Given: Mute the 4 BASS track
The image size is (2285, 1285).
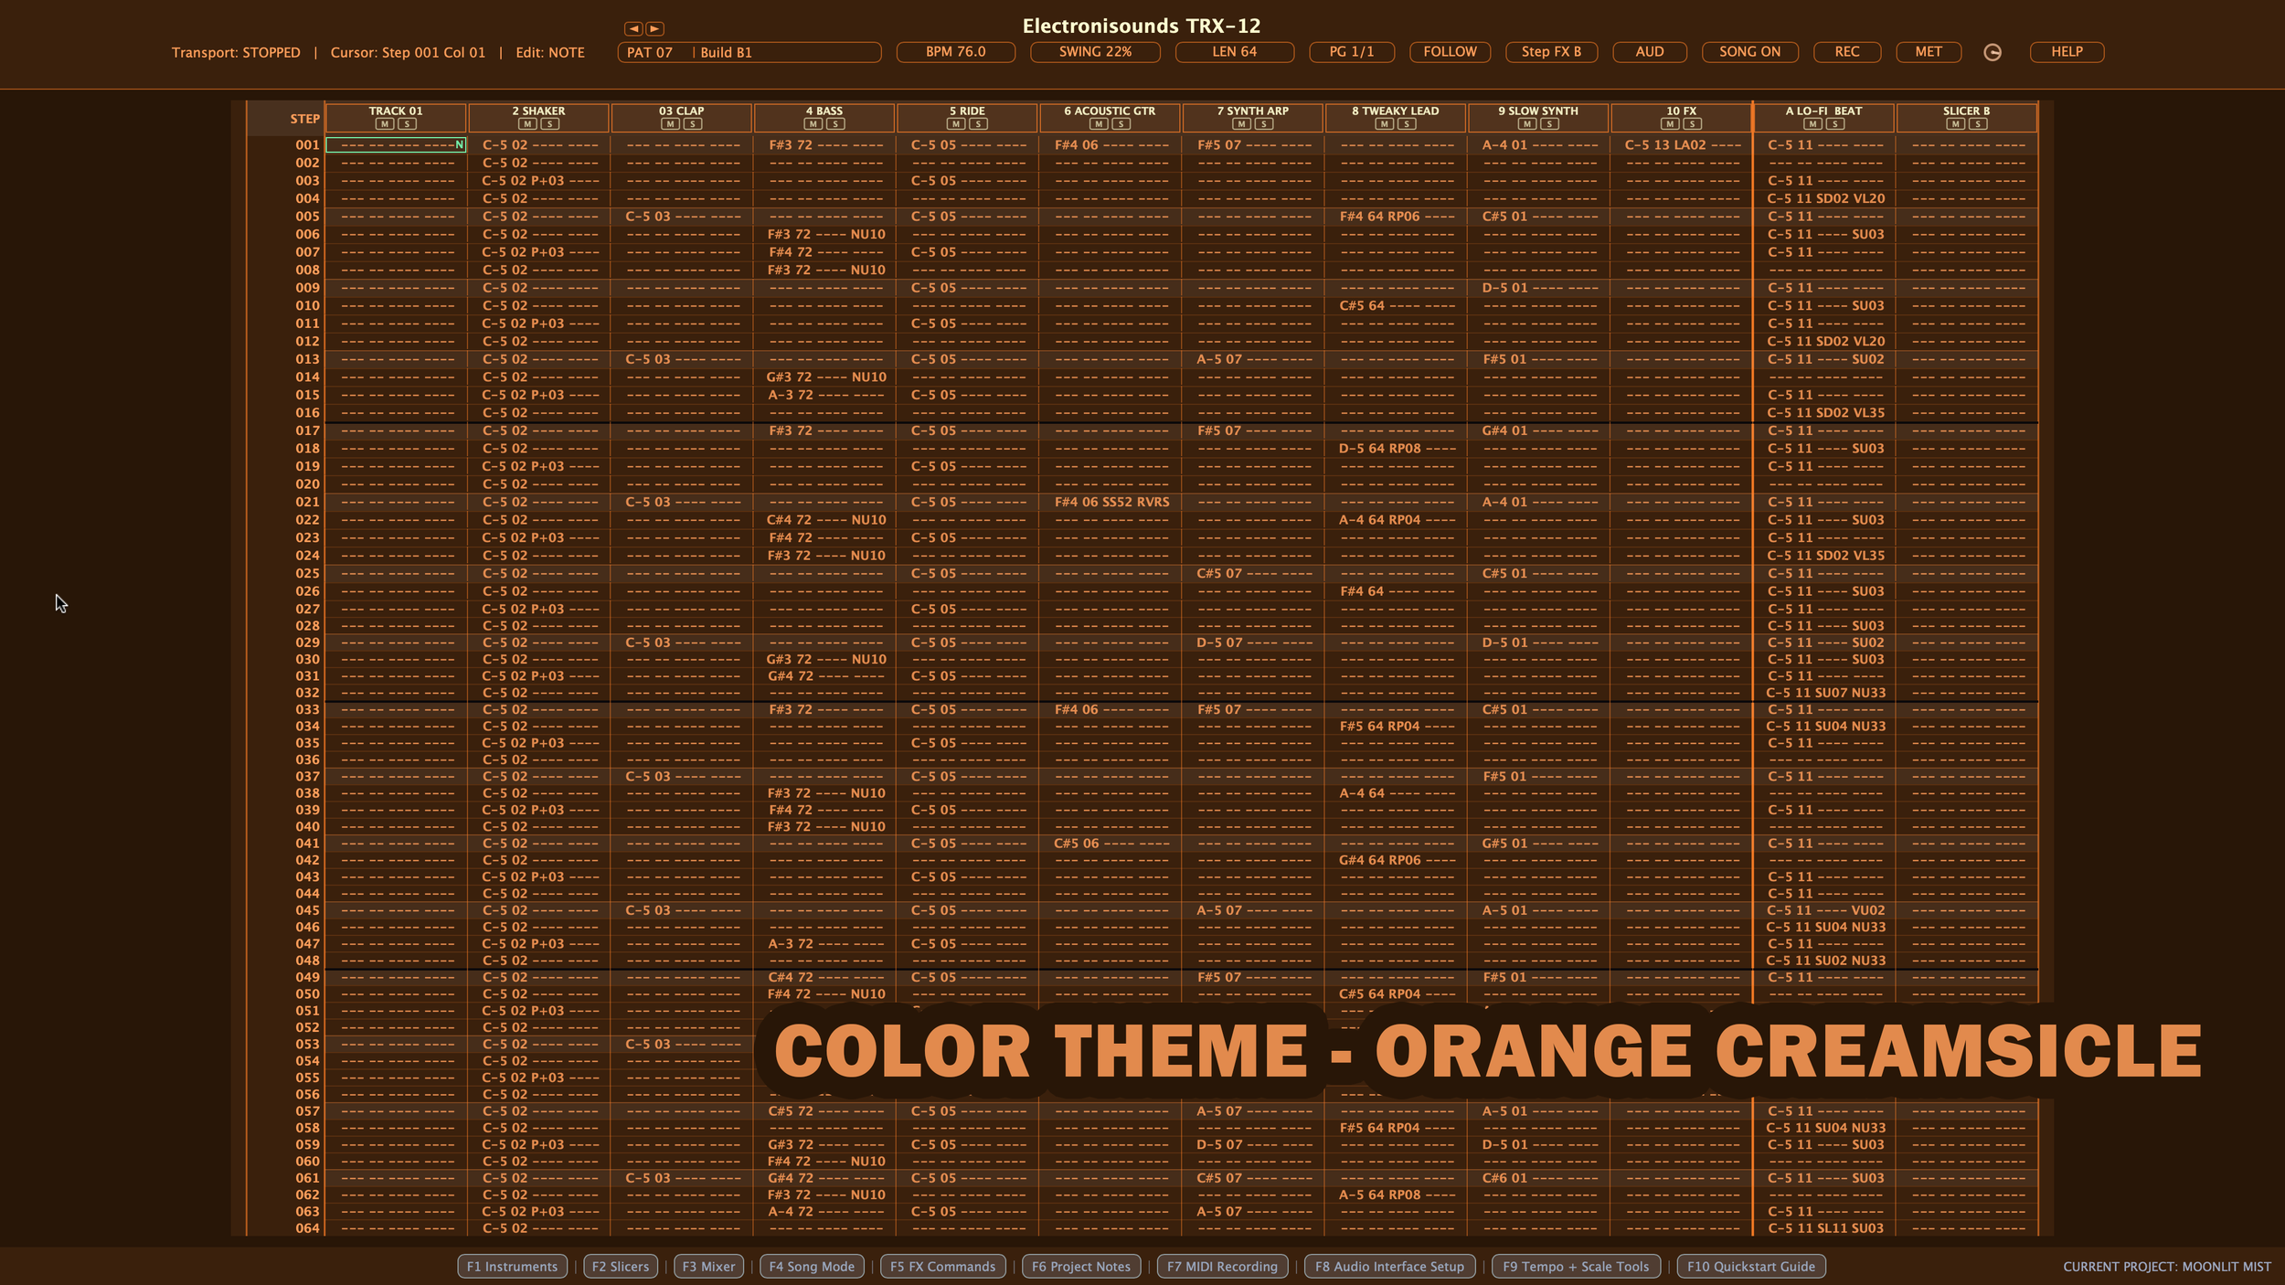Looking at the screenshot, I should (x=813, y=124).
